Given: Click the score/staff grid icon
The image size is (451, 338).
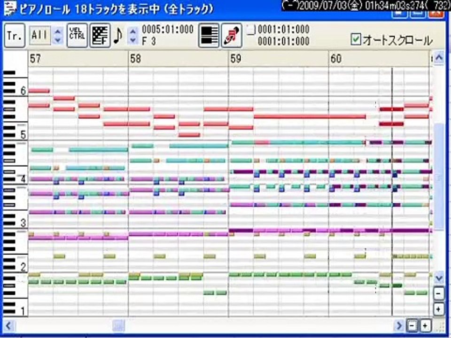Looking at the screenshot, I should 100,35.
